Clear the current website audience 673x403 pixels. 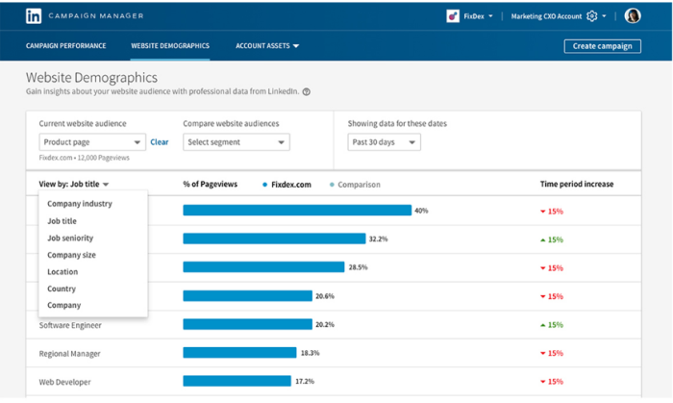[159, 142]
